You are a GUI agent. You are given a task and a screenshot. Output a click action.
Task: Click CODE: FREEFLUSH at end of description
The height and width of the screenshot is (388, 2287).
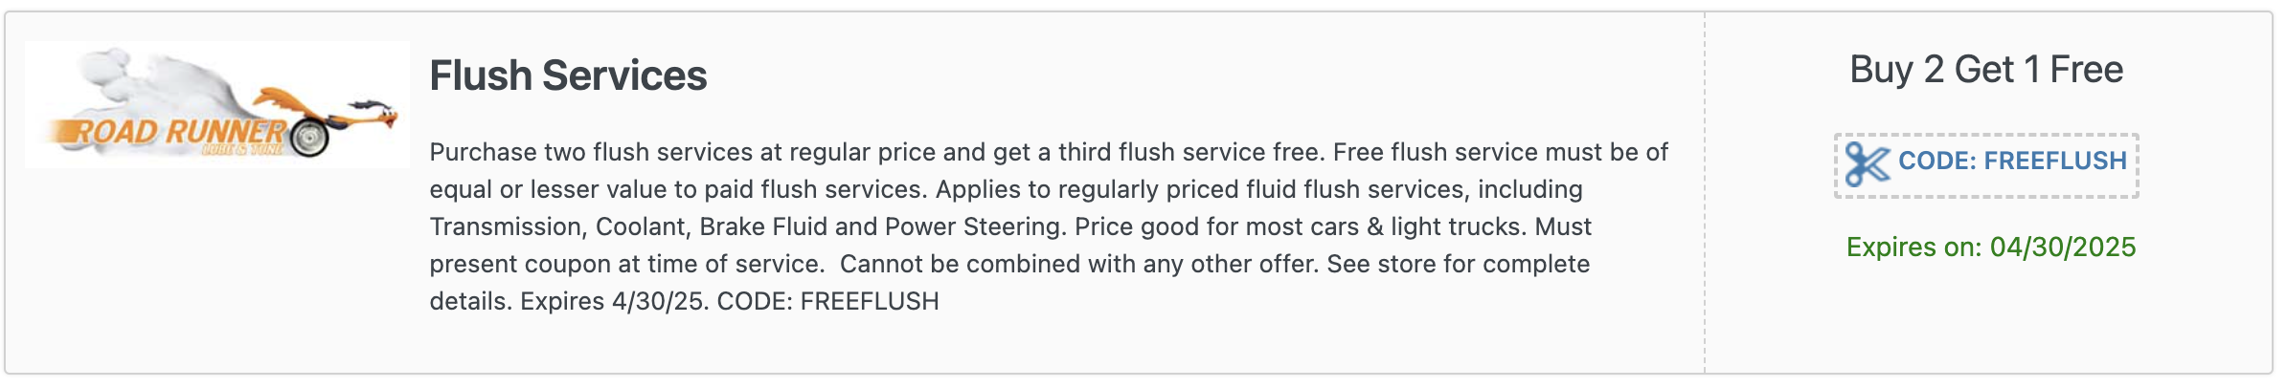828,301
